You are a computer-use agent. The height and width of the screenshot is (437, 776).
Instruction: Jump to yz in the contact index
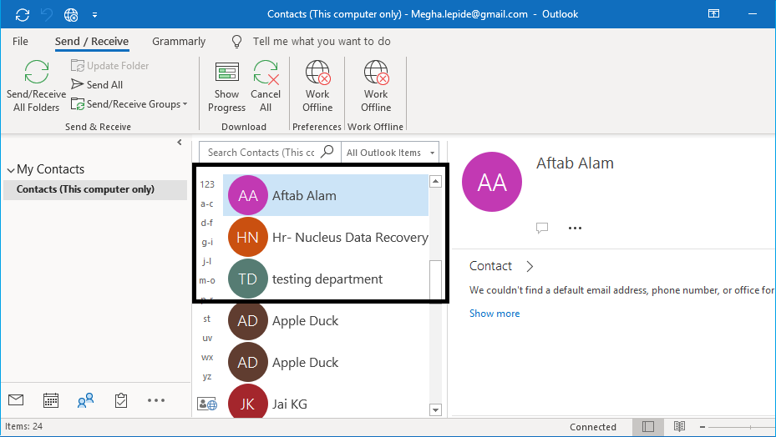pos(207,377)
